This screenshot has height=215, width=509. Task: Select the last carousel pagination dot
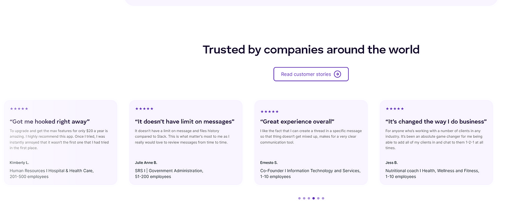(x=323, y=198)
